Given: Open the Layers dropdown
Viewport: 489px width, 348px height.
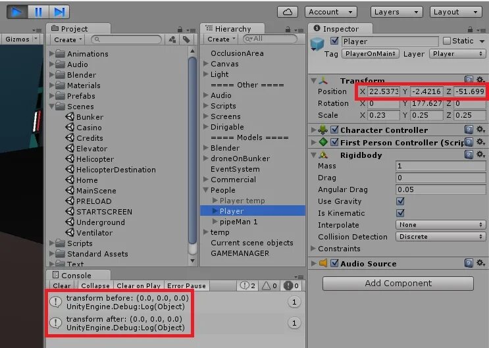Looking at the screenshot, I should (396, 12).
